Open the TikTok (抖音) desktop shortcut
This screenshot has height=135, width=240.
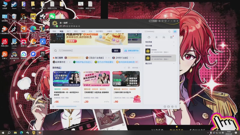(14, 30)
